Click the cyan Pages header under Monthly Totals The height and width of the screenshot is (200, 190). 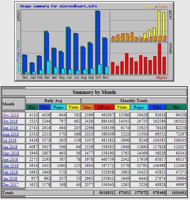[x=139, y=107]
